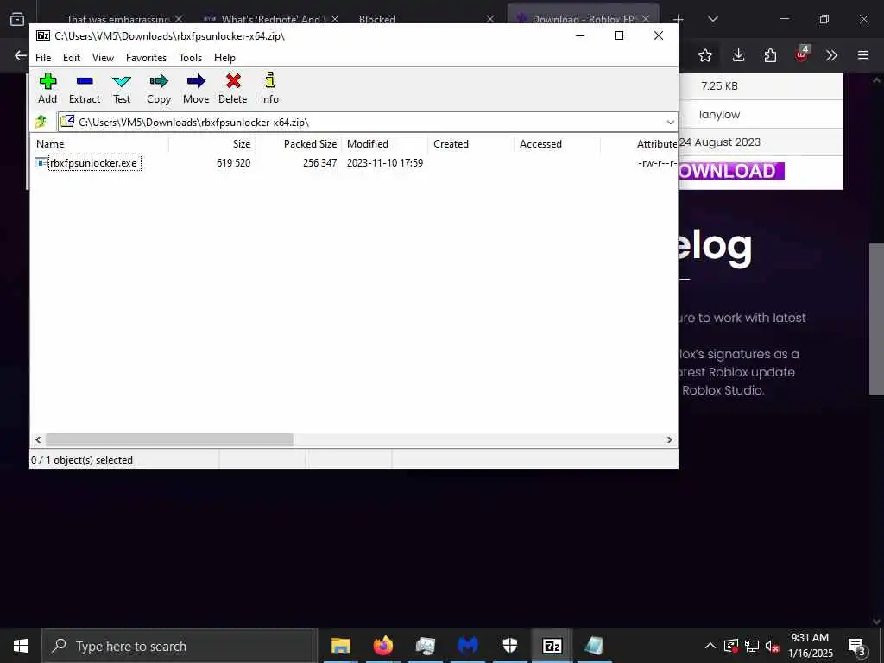Viewport: 884px width, 663px height.
Task: Click the taskbar search box
Action: click(x=180, y=646)
